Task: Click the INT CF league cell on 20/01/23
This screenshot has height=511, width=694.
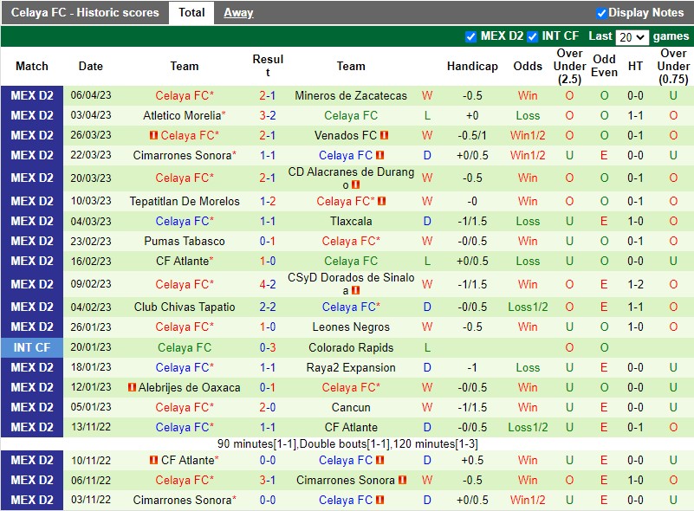Action: (32, 348)
